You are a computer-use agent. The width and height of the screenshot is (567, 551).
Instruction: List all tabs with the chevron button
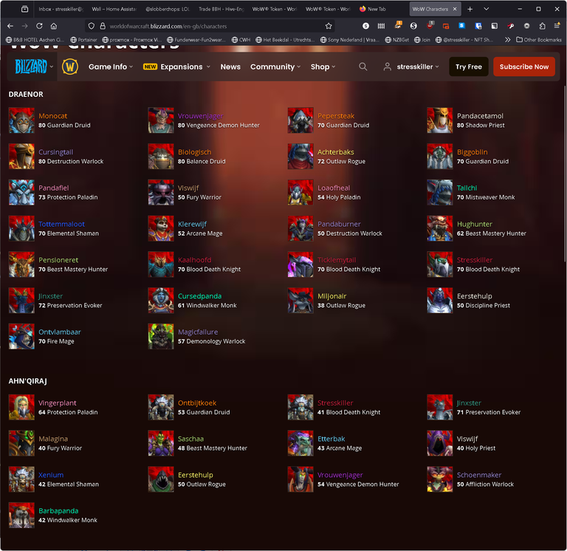486,9
